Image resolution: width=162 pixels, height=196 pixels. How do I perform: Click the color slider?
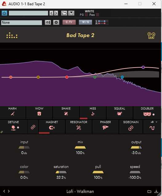(x=24, y=172)
